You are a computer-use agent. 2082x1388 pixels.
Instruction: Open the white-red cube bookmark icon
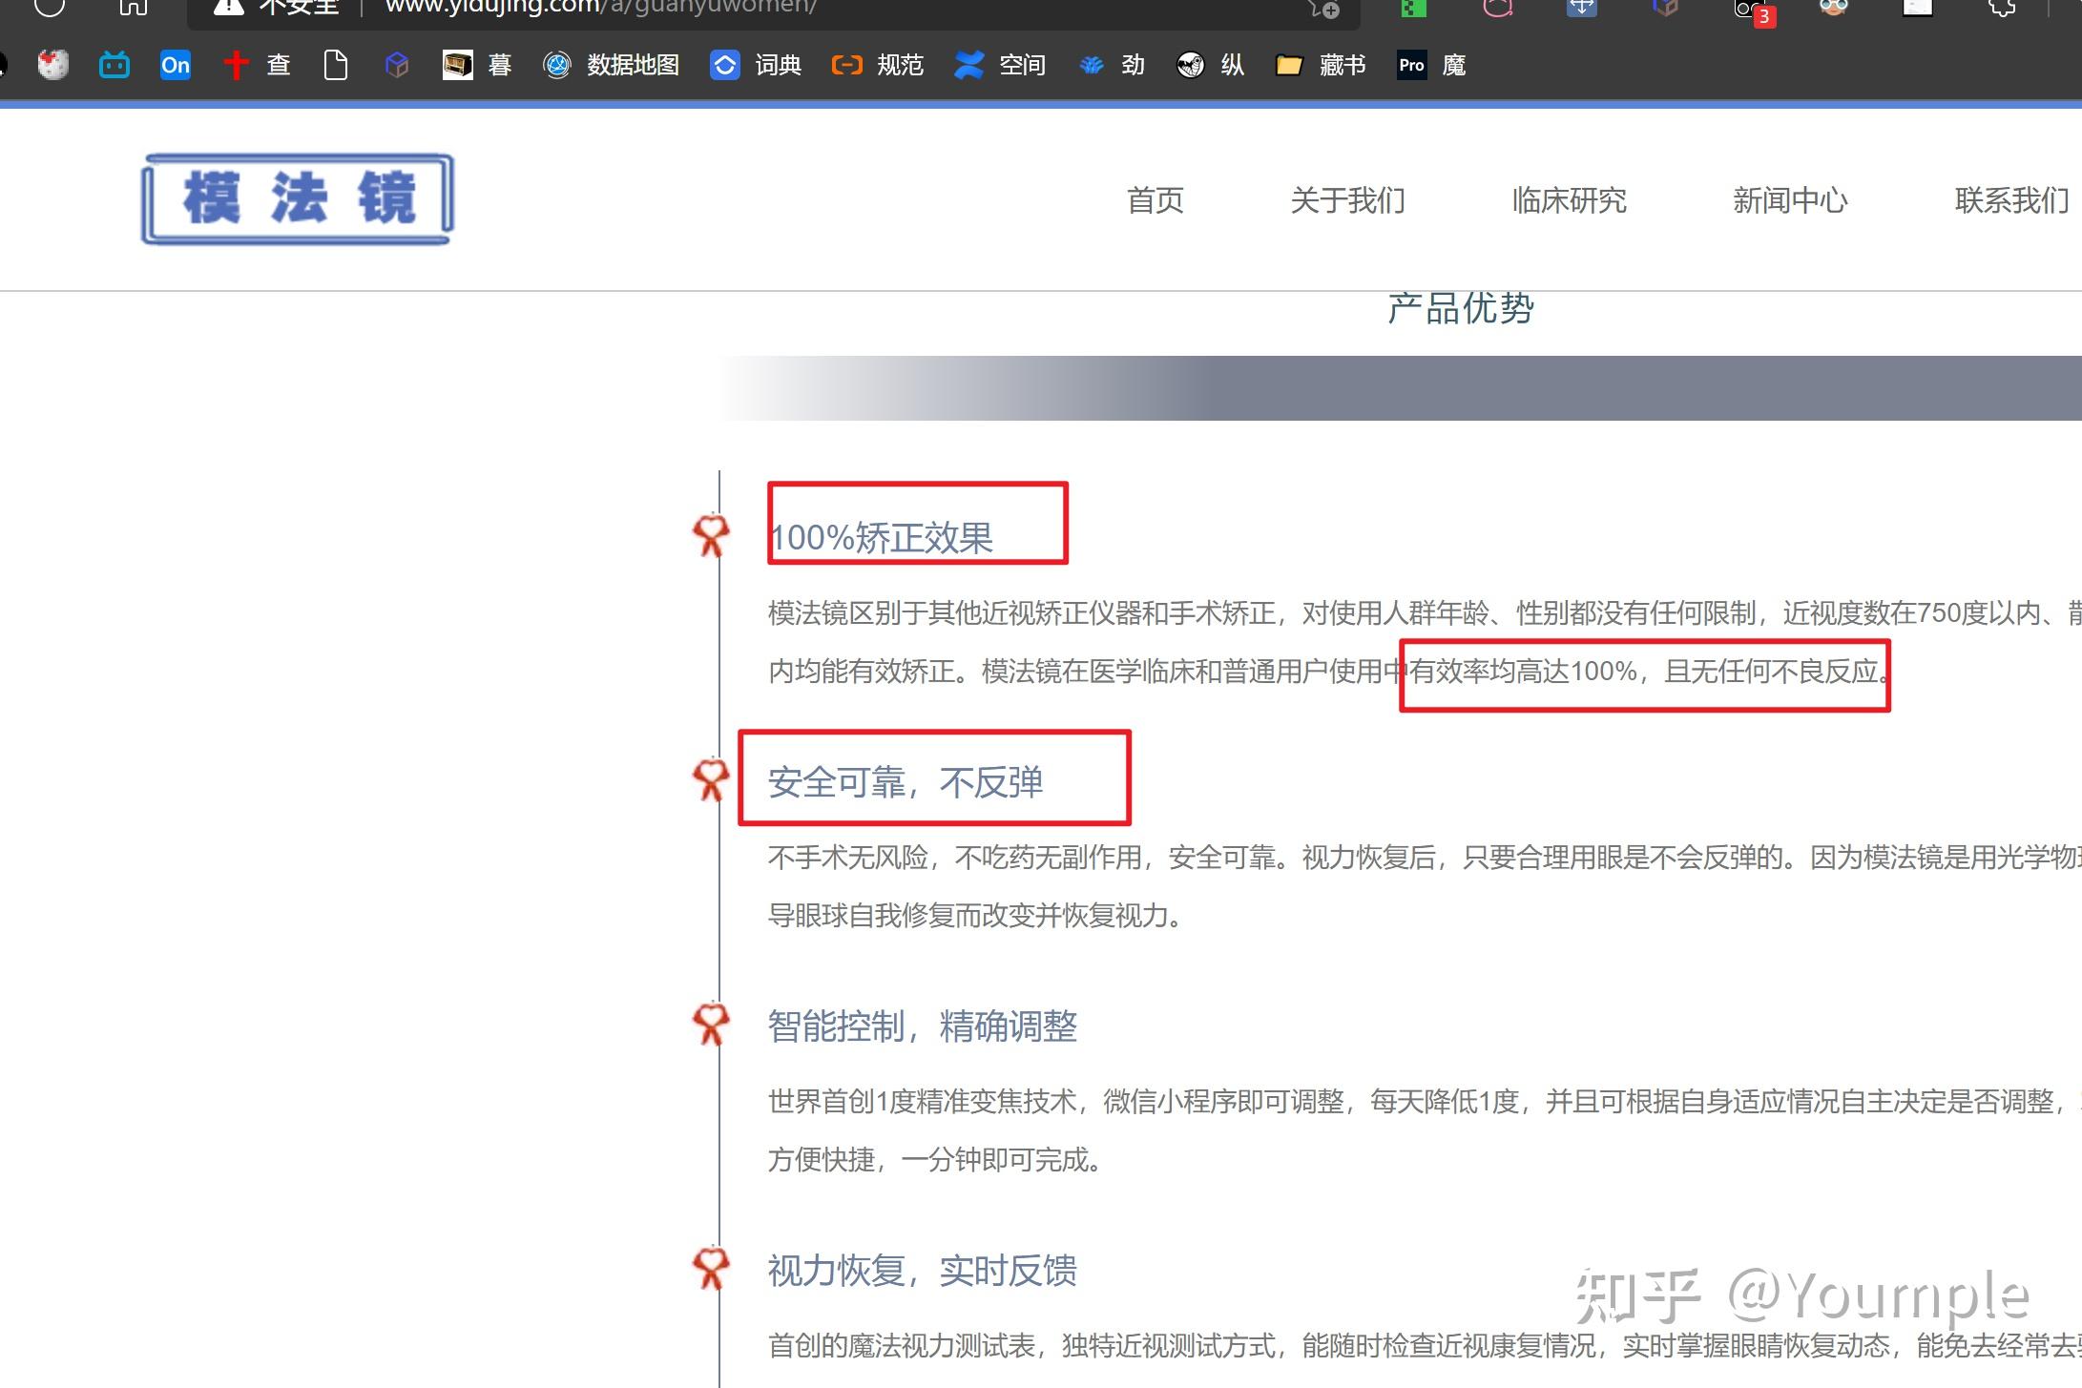tap(53, 65)
